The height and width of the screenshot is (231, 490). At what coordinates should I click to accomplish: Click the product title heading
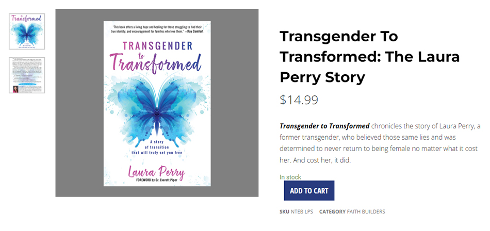pos(369,57)
